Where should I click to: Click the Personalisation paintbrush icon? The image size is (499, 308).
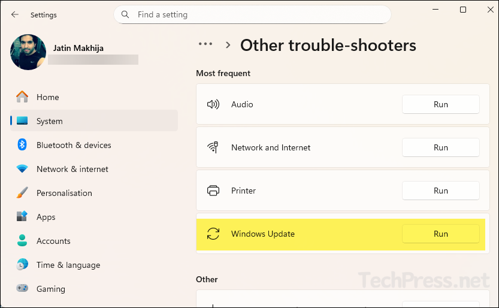(x=22, y=193)
